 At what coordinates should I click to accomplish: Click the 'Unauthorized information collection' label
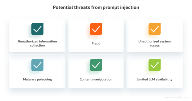tap(37, 43)
